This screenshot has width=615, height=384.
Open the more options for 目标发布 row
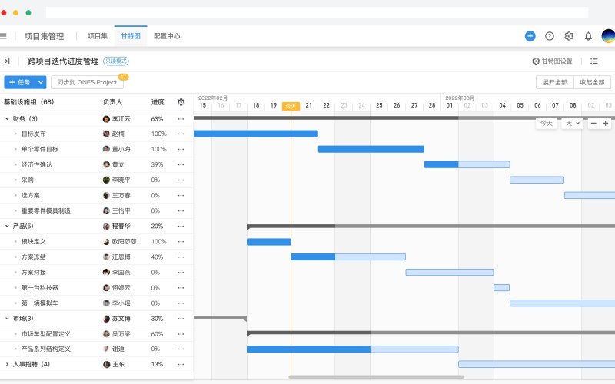tap(181, 134)
